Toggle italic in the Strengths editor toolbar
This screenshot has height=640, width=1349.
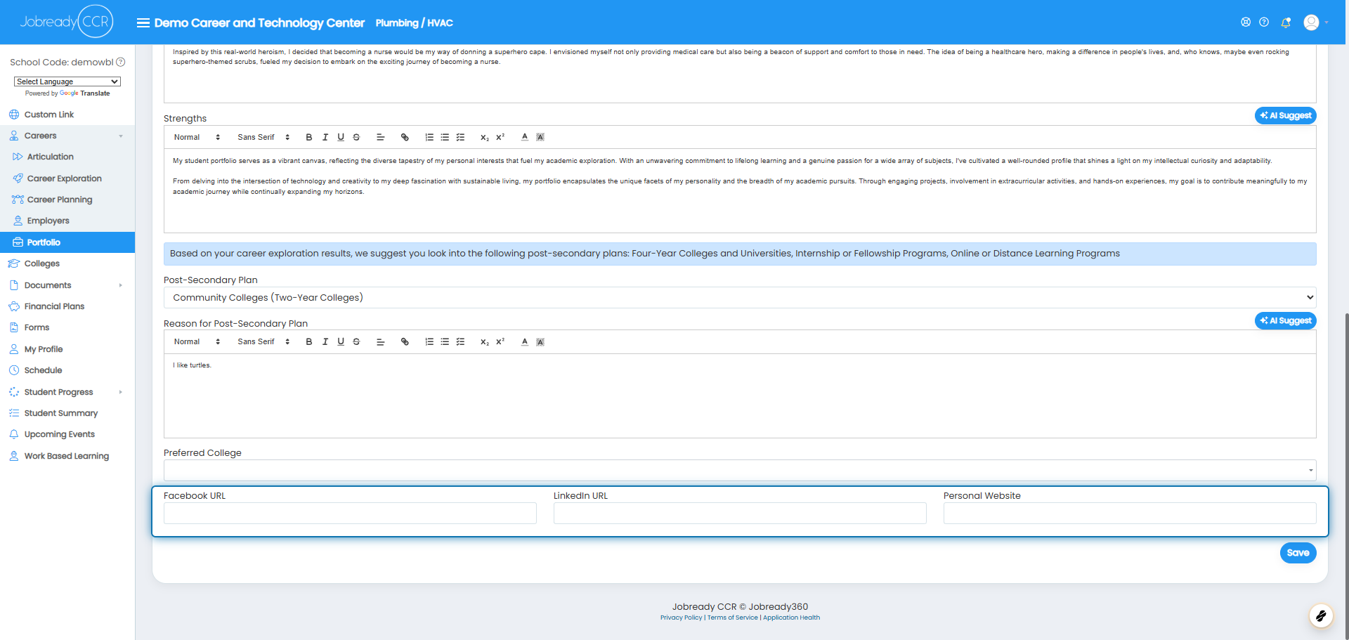325,137
